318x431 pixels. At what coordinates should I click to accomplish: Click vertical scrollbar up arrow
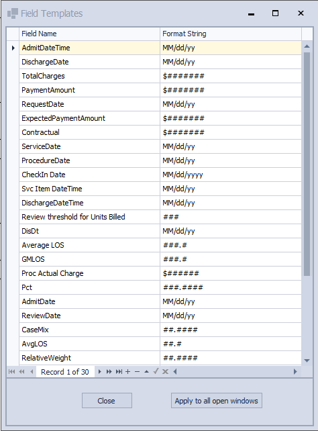click(x=307, y=46)
